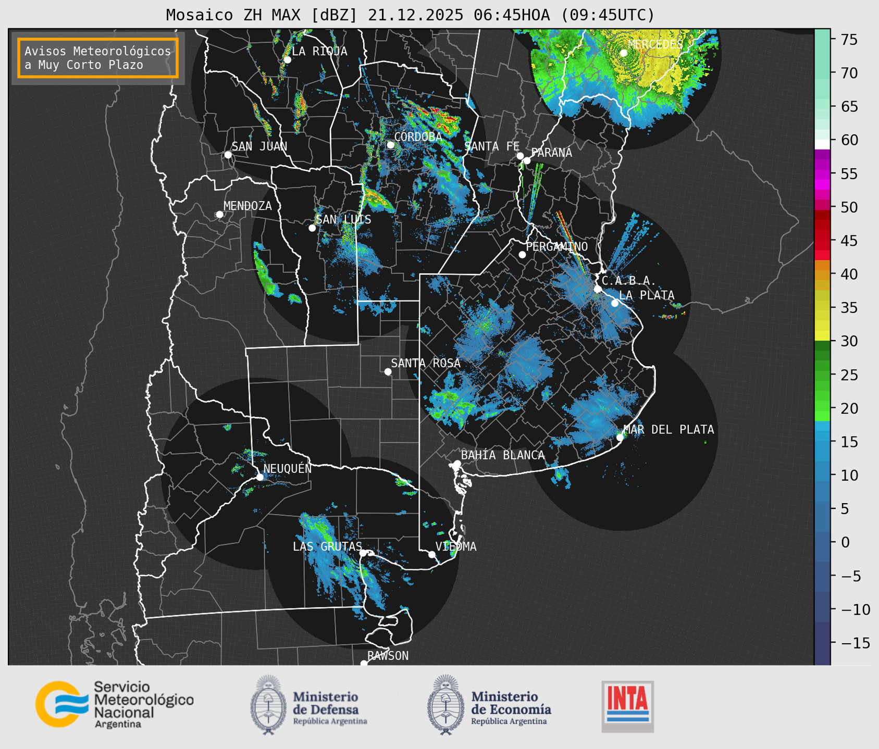
Task: Click the BAHÍA BLANCA label text
Action: pos(503,455)
